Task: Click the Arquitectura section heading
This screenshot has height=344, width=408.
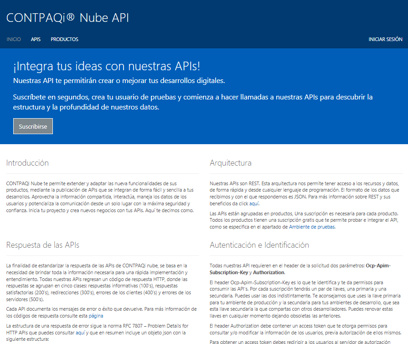Action: coord(230,163)
